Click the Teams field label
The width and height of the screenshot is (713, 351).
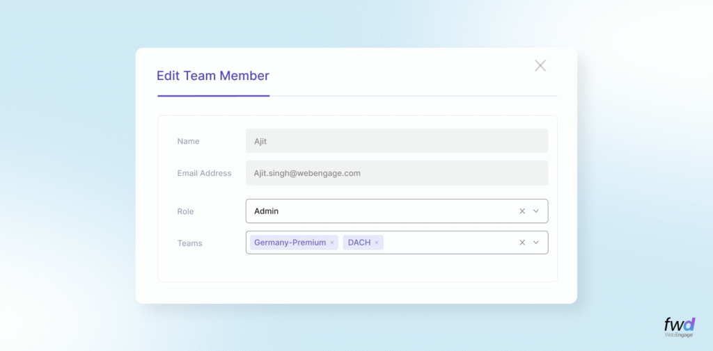[x=189, y=243]
